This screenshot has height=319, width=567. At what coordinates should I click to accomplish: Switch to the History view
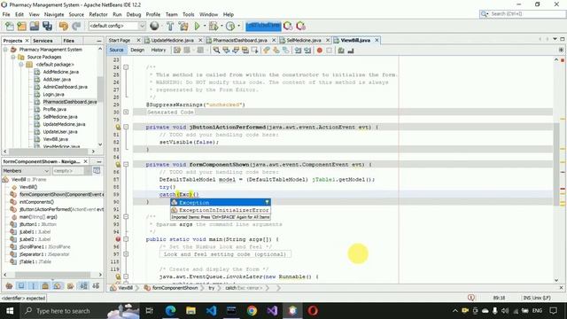pyautogui.click(x=159, y=50)
